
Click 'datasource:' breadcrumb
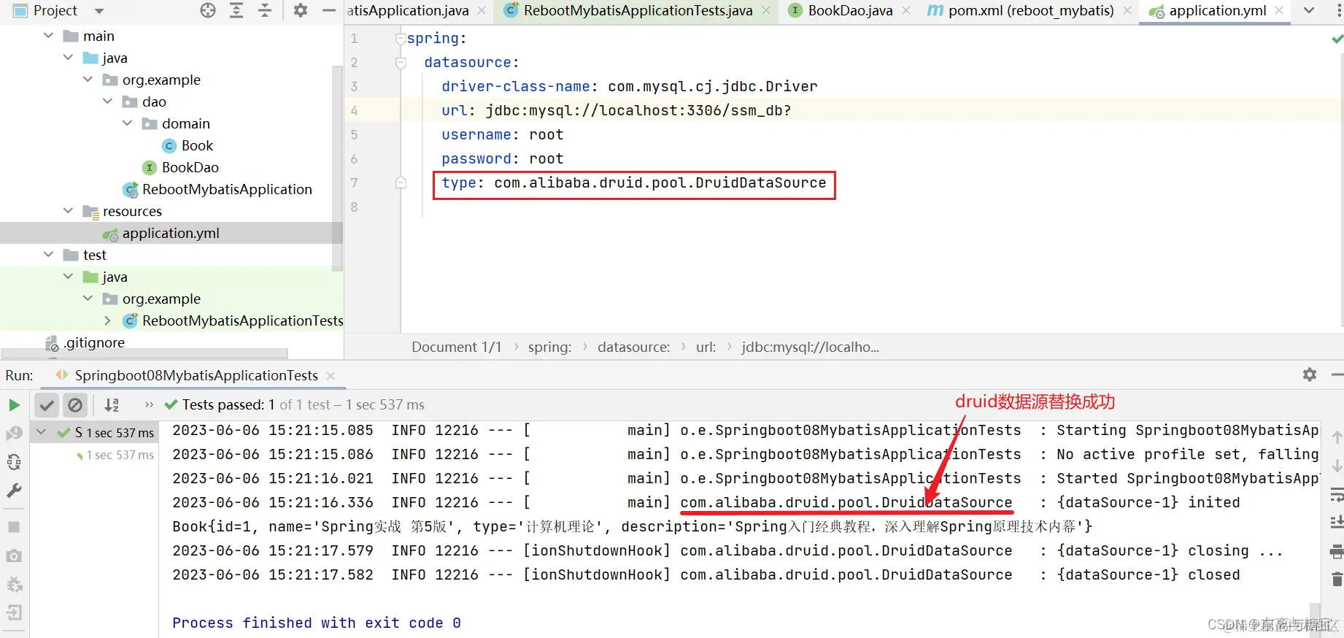point(633,347)
